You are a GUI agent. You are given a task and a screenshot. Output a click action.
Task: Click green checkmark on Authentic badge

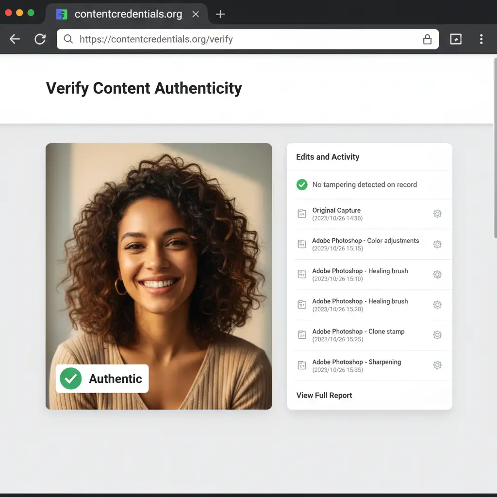click(71, 379)
